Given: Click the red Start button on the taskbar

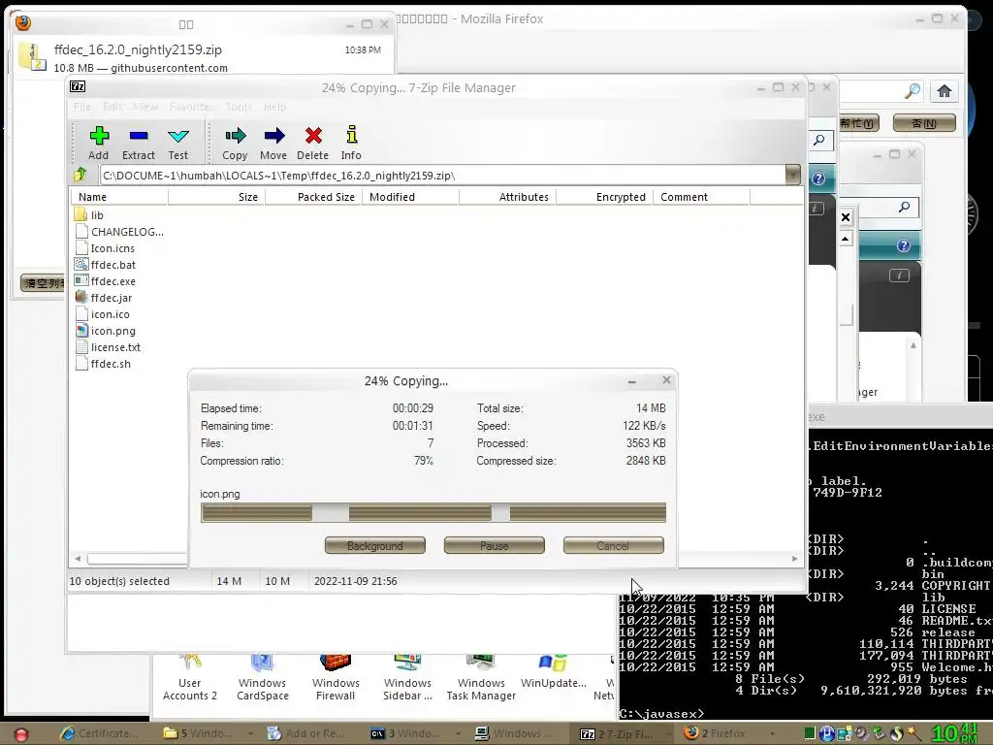Looking at the screenshot, I should click(x=21, y=734).
